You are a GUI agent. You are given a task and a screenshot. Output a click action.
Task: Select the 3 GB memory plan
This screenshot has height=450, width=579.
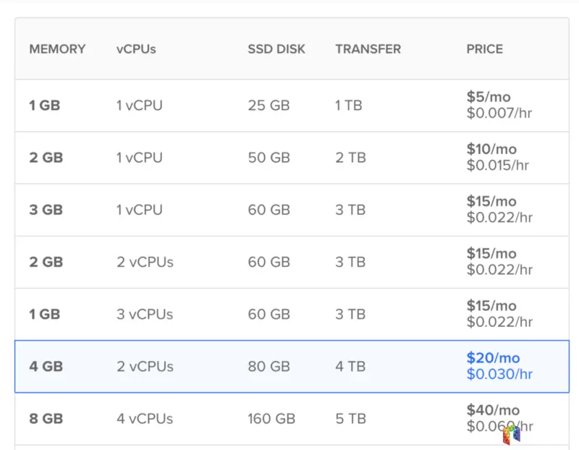(46, 210)
